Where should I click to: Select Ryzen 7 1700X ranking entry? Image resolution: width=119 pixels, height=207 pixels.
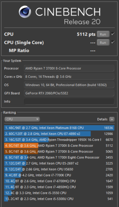[59, 157]
